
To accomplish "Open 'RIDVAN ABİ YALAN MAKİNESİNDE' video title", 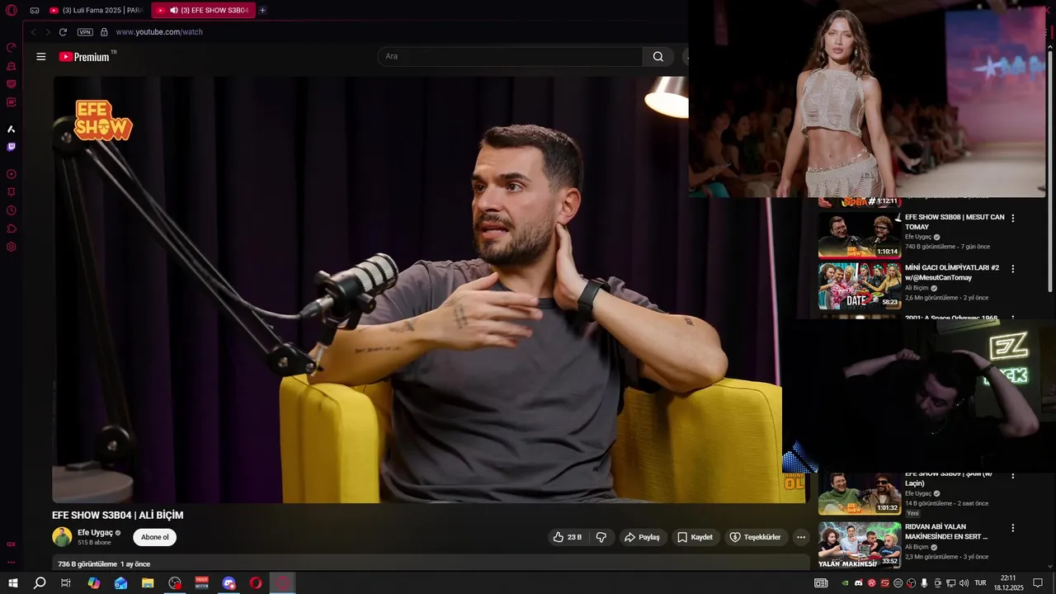I will 946,531.
